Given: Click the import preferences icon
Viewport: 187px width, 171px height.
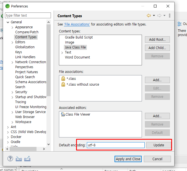Looking at the screenshot, I should click(19, 159).
